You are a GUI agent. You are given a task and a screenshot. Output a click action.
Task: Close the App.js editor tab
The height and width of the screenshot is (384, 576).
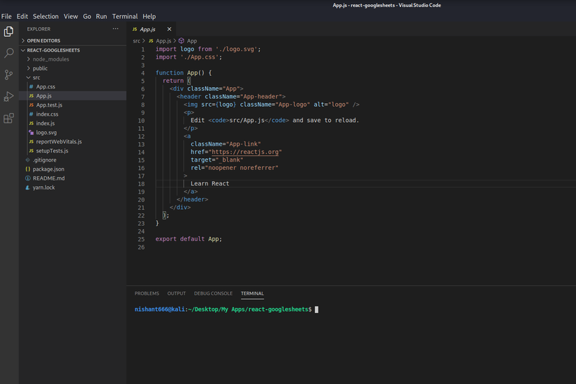point(170,29)
